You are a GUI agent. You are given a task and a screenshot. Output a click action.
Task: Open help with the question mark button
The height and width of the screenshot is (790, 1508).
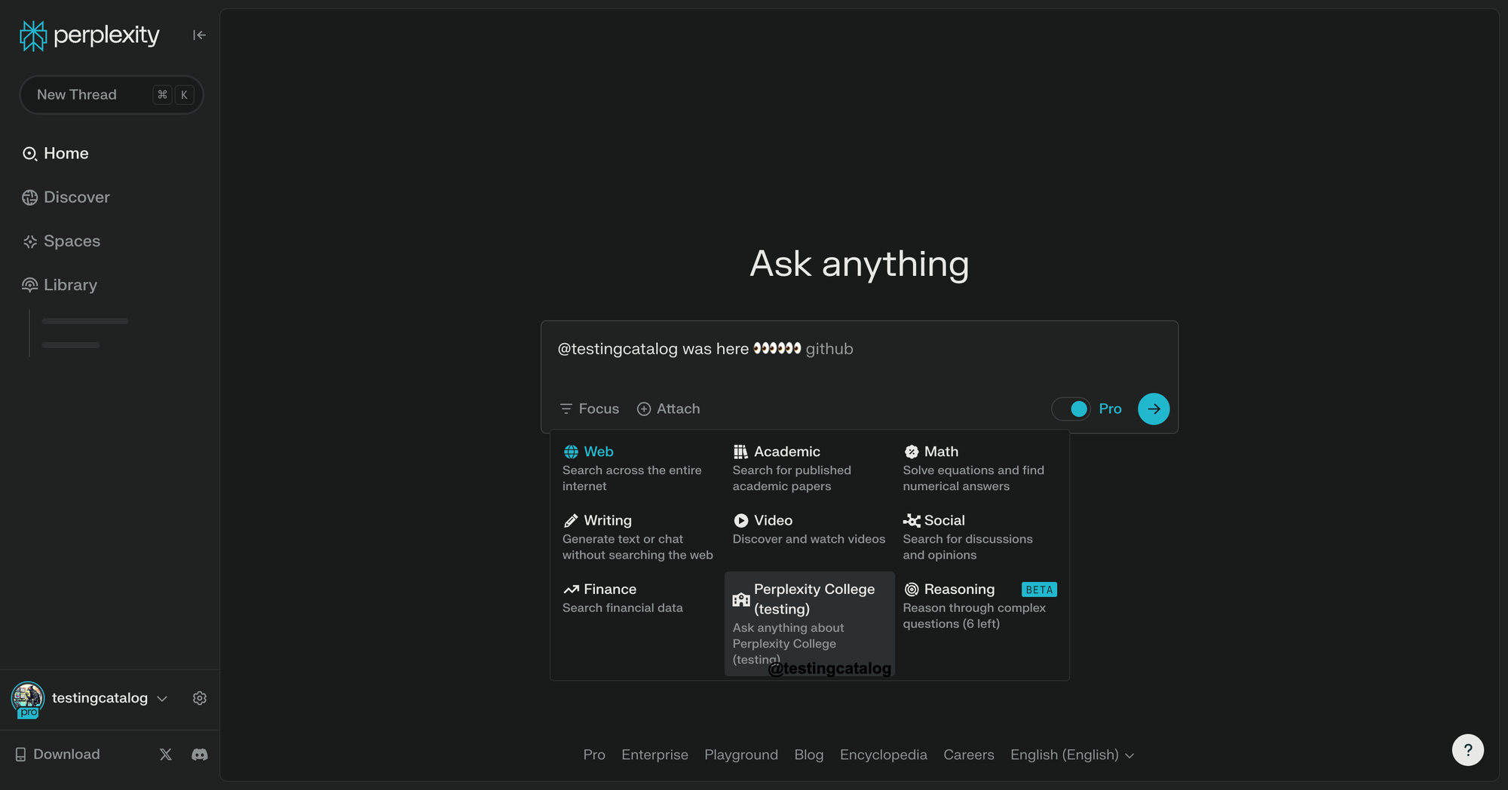click(x=1467, y=750)
